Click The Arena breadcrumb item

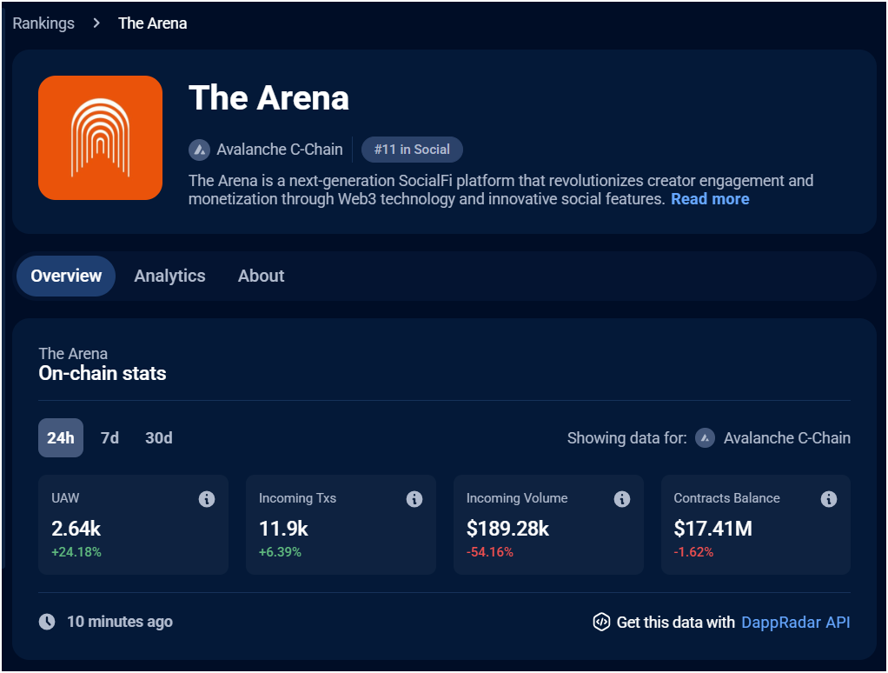click(152, 23)
